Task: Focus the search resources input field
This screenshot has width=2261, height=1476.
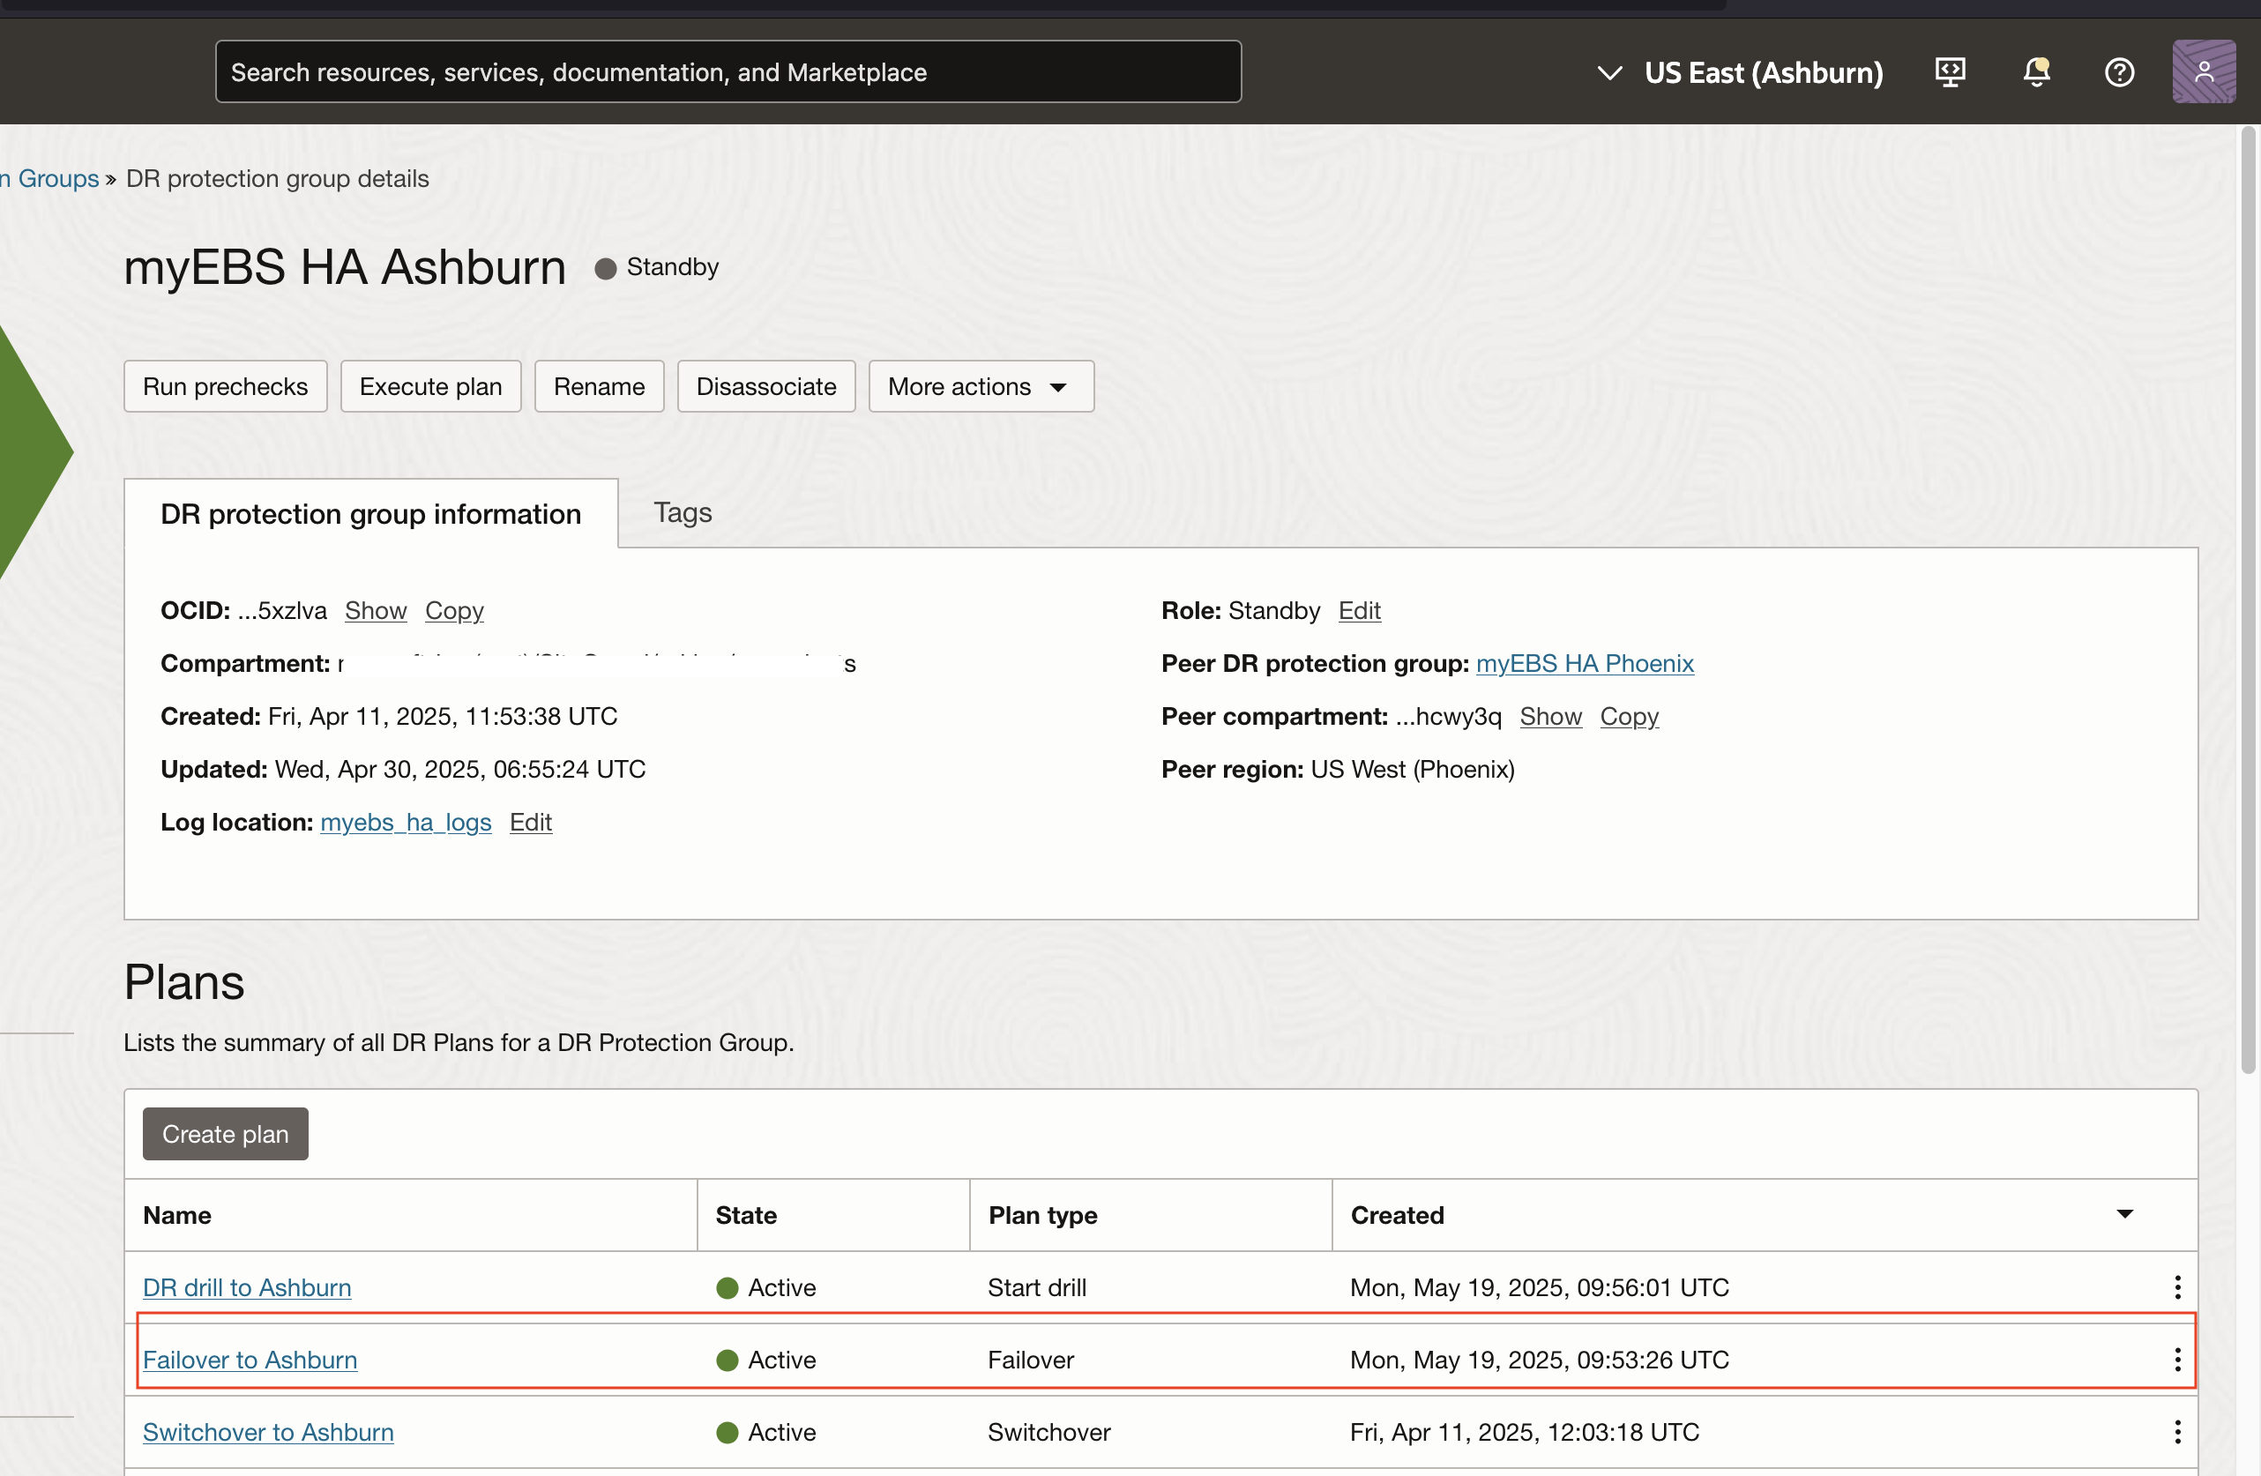Action: coord(728,72)
